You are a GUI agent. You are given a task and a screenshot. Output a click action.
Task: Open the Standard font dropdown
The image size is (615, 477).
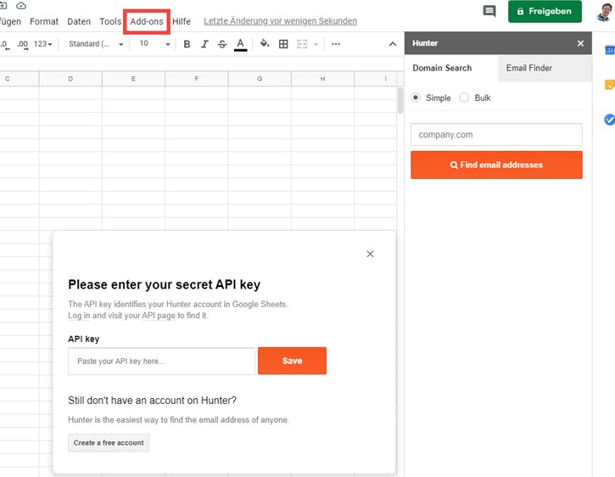click(96, 44)
